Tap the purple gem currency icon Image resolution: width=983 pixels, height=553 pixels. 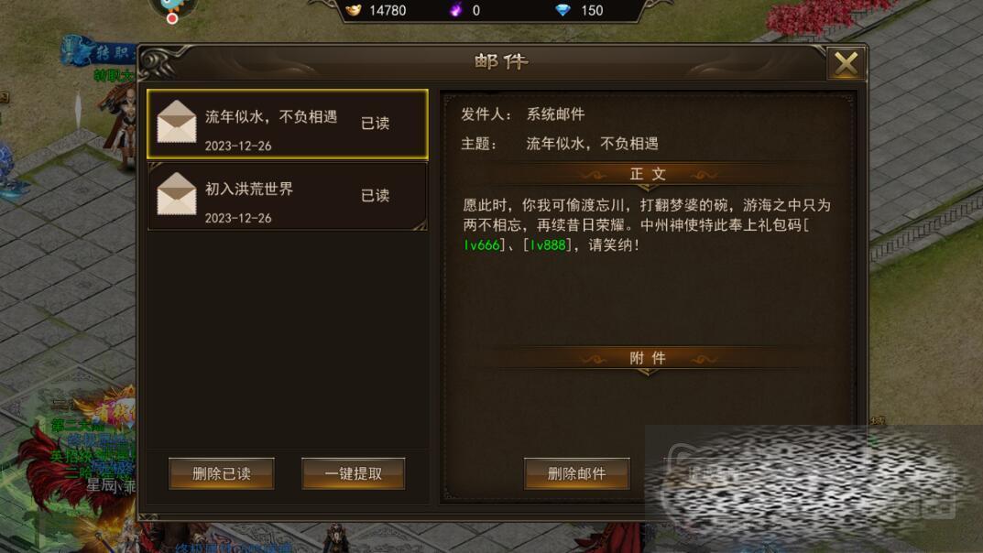point(455,9)
